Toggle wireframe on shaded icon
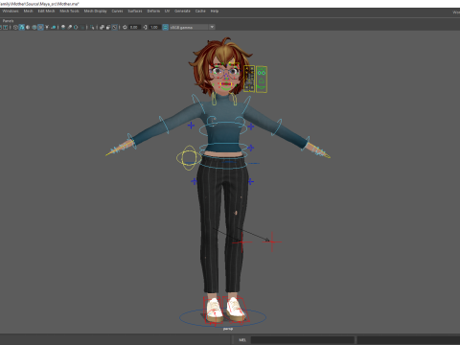The height and width of the screenshot is (345, 460). click(34, 27)
